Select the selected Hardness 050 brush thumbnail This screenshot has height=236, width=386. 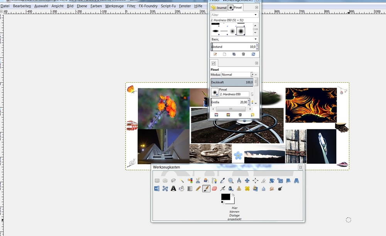click(x=241, y=31)
